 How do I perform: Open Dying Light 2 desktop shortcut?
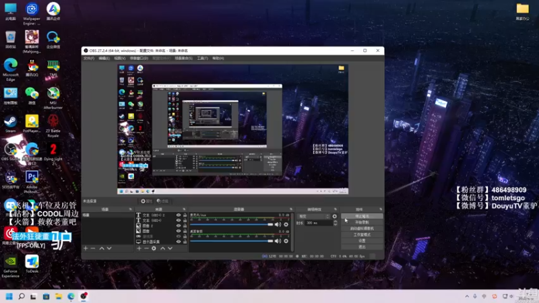click(53, 154)
